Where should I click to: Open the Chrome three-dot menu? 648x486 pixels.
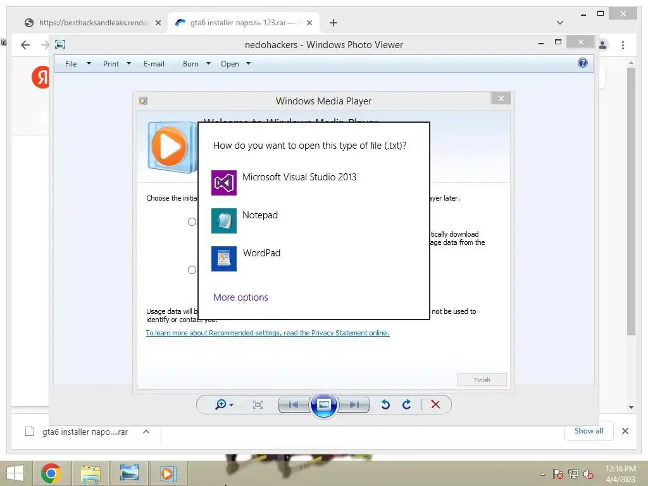pyautogui.click(x=623, y=45)
